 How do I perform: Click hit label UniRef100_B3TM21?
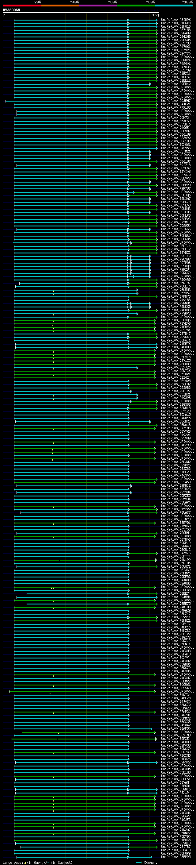(x=175, y=152)
